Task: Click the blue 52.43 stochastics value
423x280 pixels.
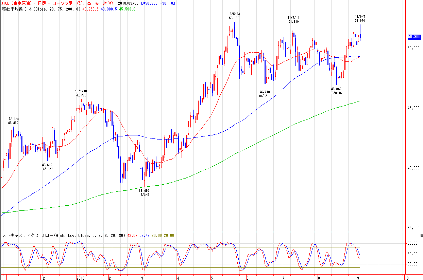Action: 144,236
